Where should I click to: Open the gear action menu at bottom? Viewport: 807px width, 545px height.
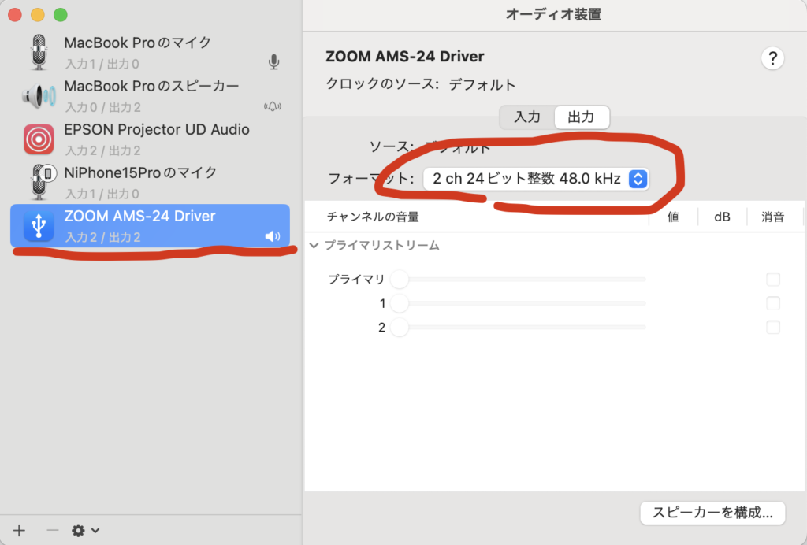click(x=76, y=530)
